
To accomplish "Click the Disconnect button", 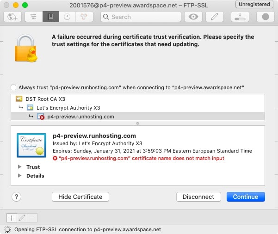I will click(x=198, y=197).
